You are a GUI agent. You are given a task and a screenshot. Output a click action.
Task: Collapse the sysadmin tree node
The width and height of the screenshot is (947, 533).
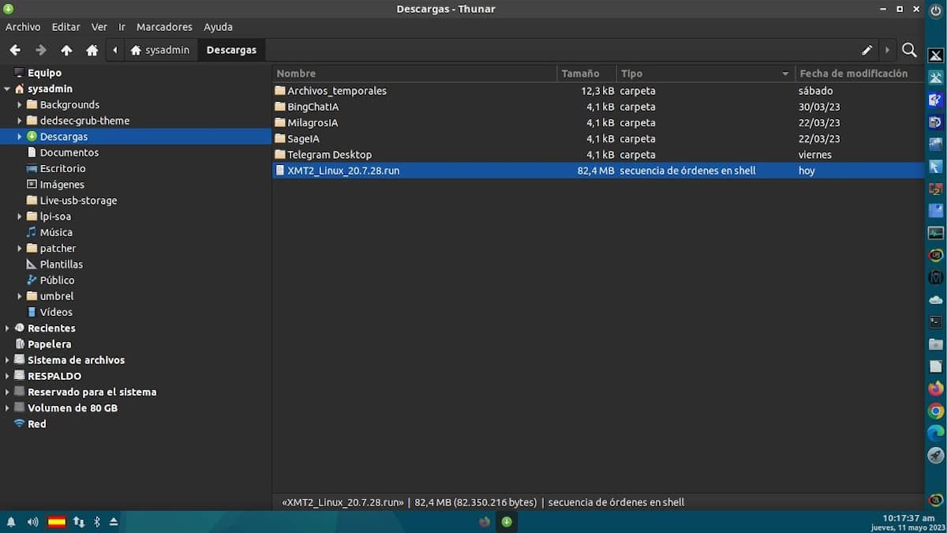7,89
